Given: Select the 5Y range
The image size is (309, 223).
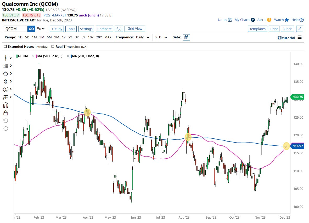Looking at the screenshot, I should pos(83,37).
